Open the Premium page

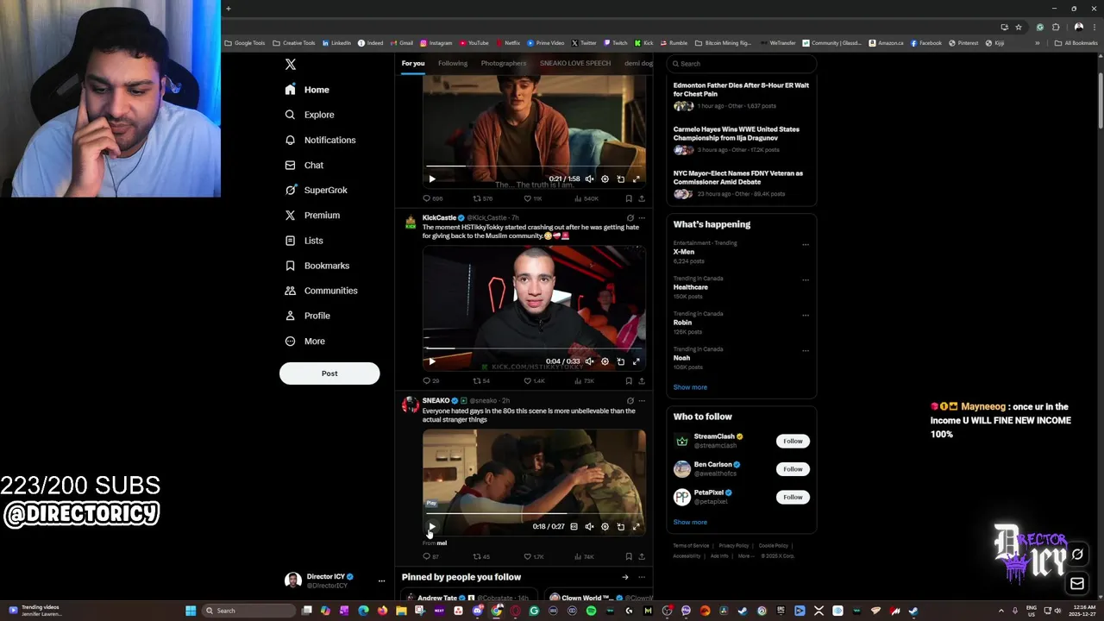(x=312, y=215)
